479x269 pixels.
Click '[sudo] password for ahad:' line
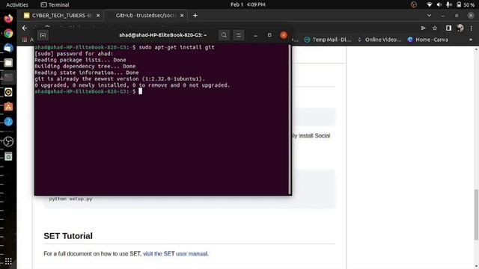(74, 54)
